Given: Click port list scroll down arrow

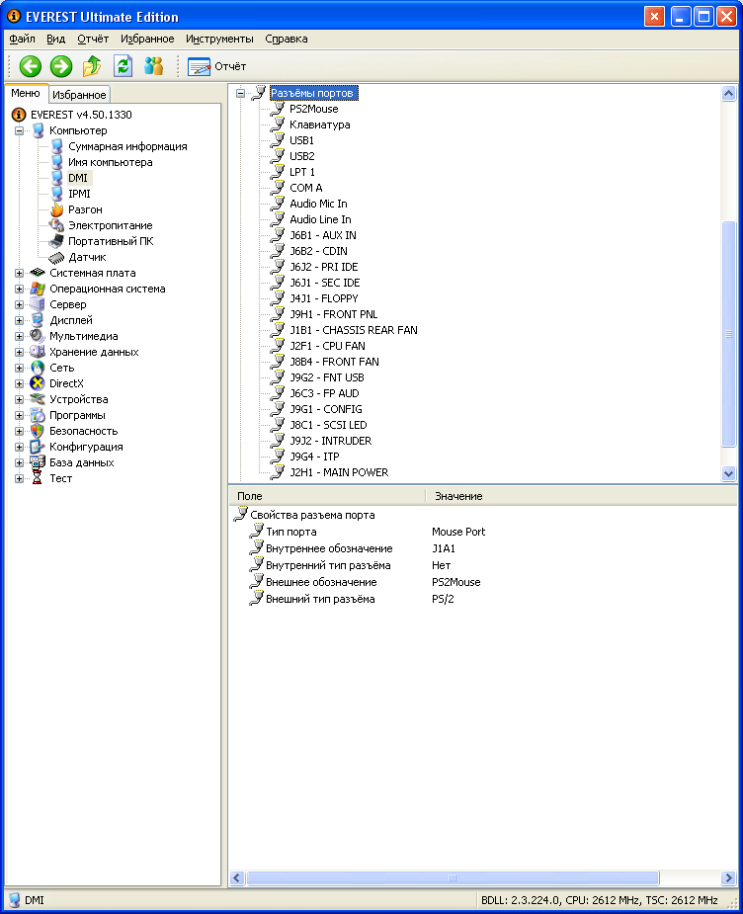Looking at the screenshot, I should point(728,473).
